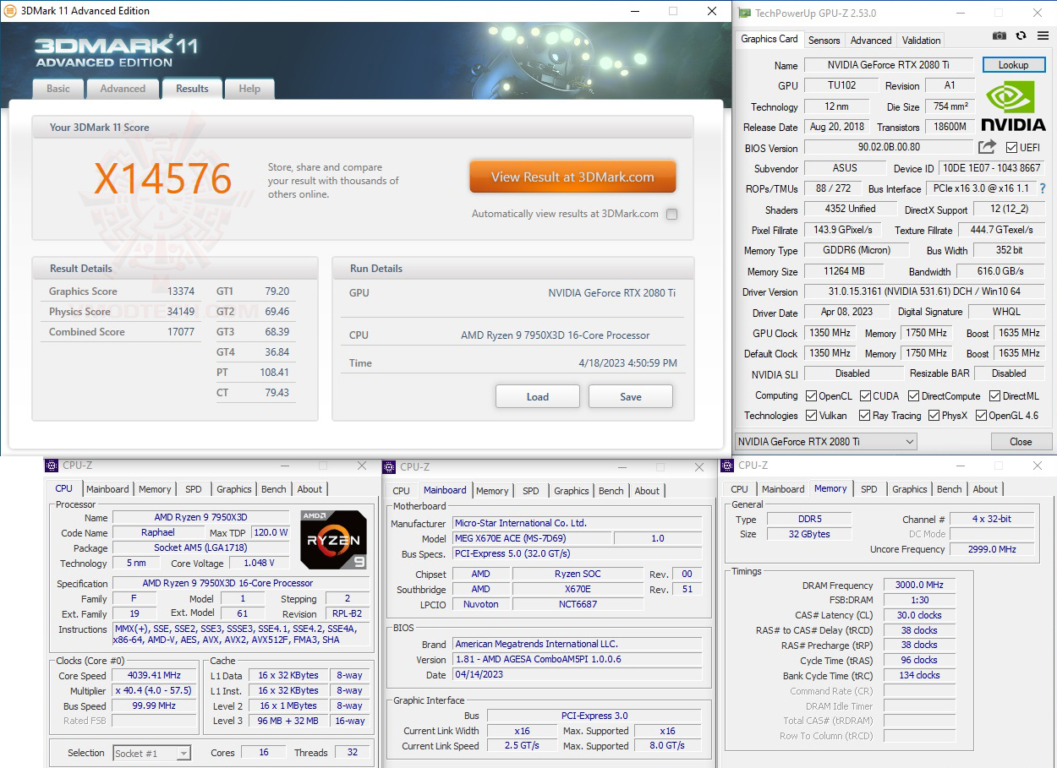Click Ryzen 9 logo in CPU-Z
1057x768 pixels.
[x=333, y=538]
